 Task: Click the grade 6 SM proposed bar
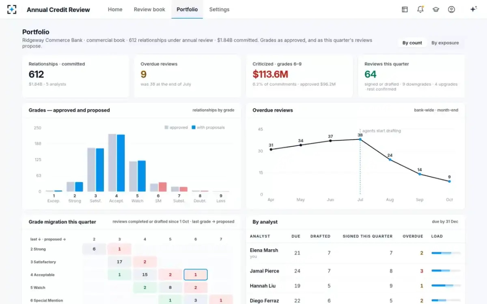162,187
